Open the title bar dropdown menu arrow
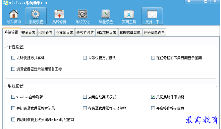Viewport: 221px width, 129px height. pyautogui.click(x=189, y=2)
